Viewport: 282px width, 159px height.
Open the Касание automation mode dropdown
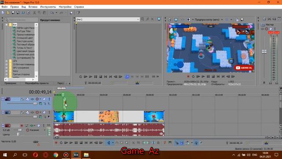click(x=45, y=130)
